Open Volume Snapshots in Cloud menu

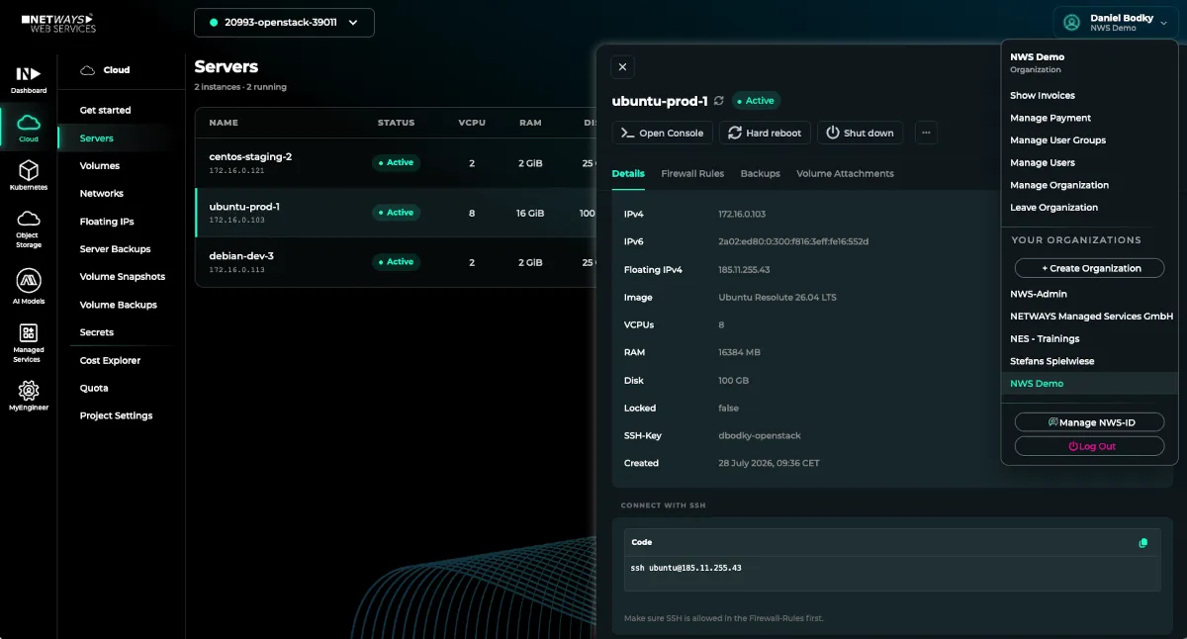[x=123, y=277]
